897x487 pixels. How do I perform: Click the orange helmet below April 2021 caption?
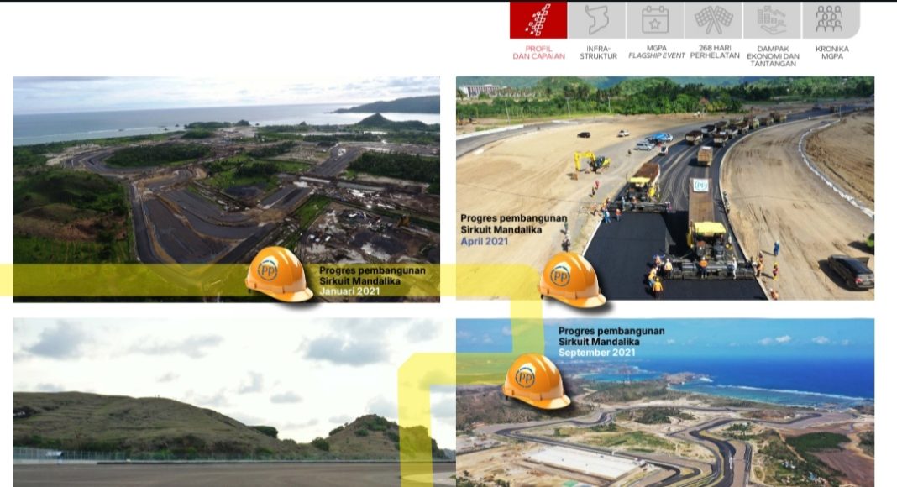tap(572, 280)
